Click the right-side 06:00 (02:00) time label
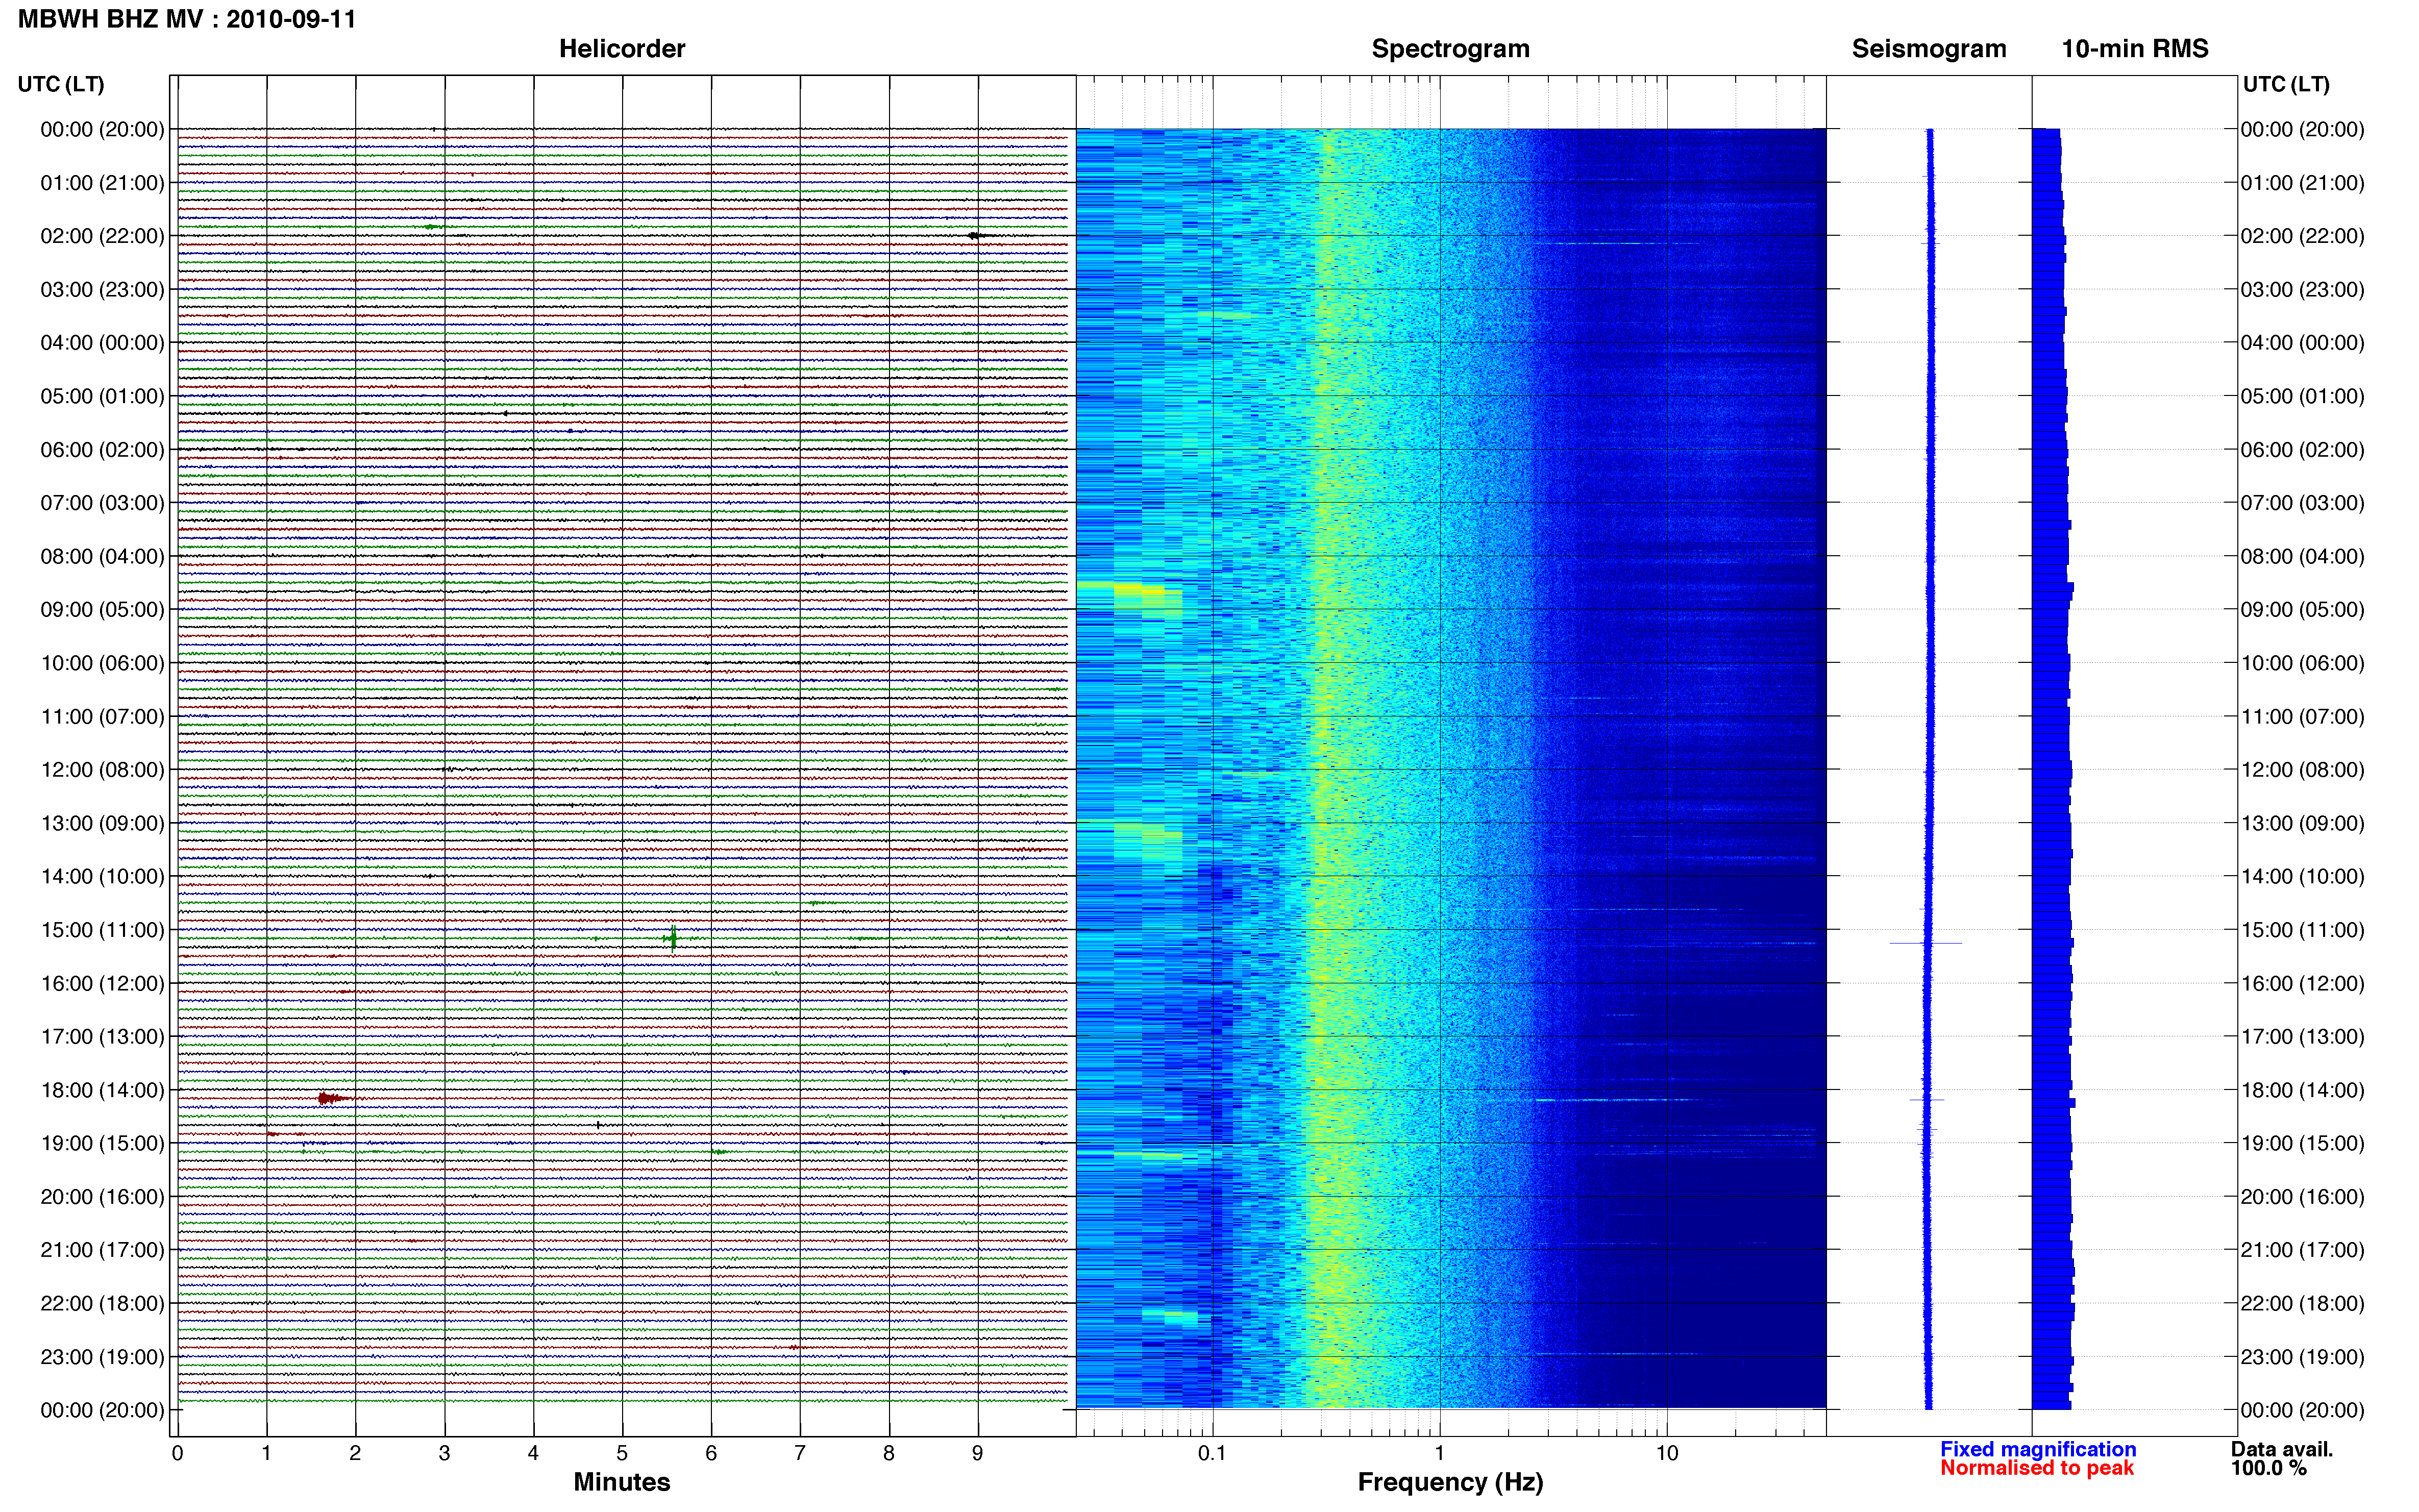The height and width of the screenshot is (1512, 2419). [x=2302, y=450]
